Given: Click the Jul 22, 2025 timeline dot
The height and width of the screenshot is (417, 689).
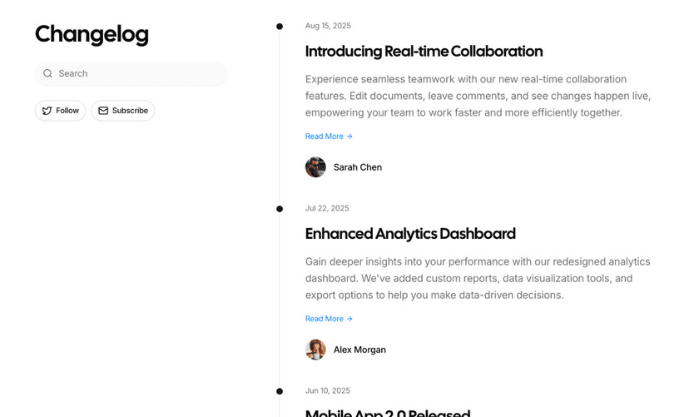Looking at the screenshot, I should coord(280,209).
